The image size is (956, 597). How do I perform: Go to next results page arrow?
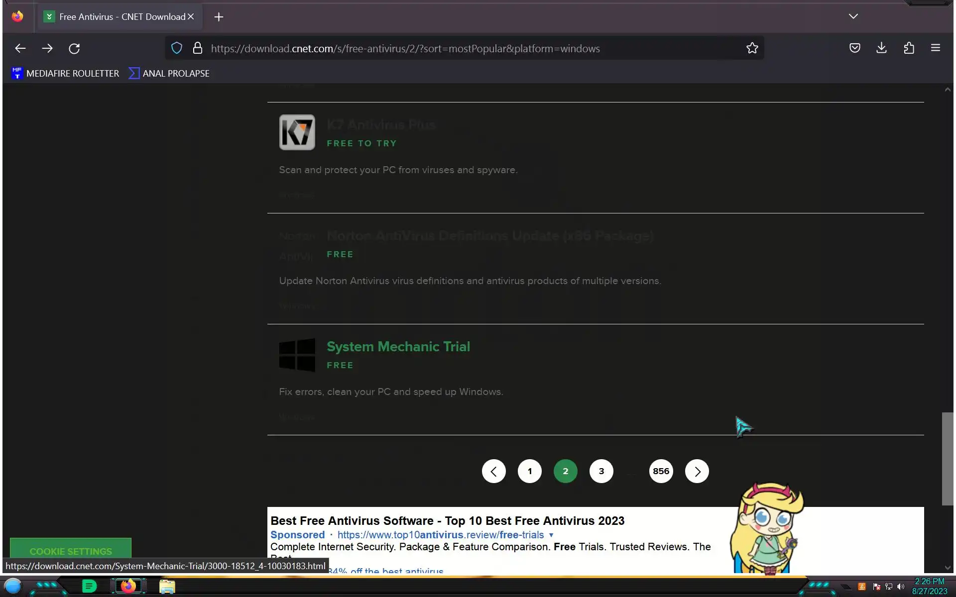(x=697, y=471)
